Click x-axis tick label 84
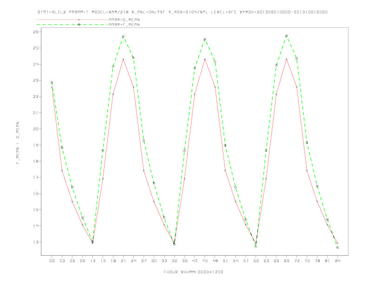The width and height of the screenshot is (368, 284). [x=337, y=261]
